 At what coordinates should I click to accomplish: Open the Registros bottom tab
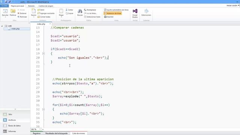pos(37,133)
